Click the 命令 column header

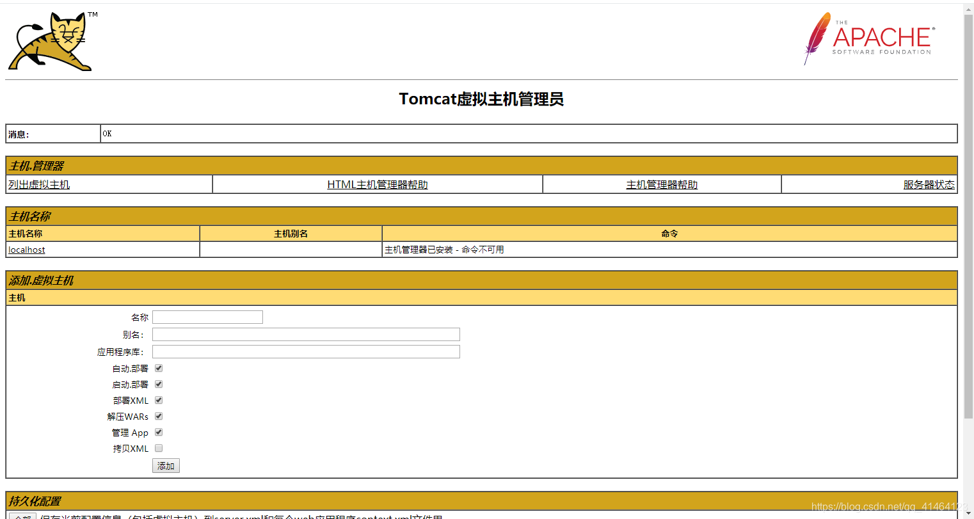coord(669,234)
